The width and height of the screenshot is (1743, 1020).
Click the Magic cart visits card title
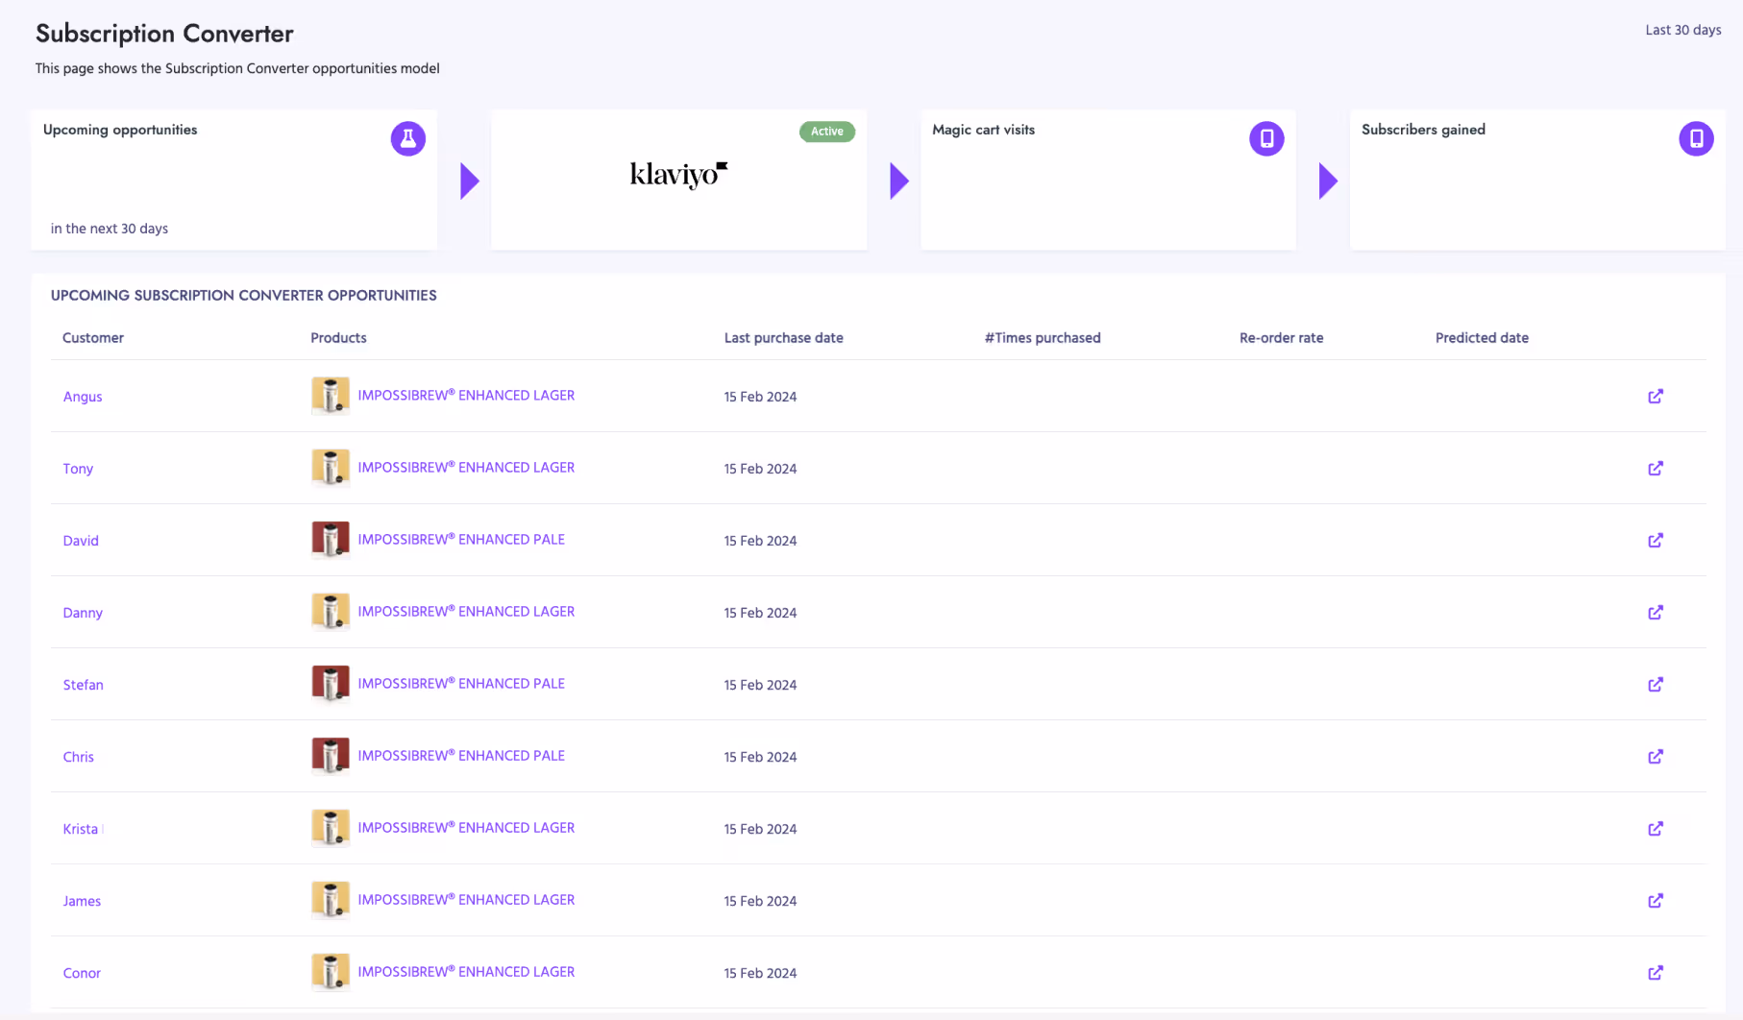point(983,130)
